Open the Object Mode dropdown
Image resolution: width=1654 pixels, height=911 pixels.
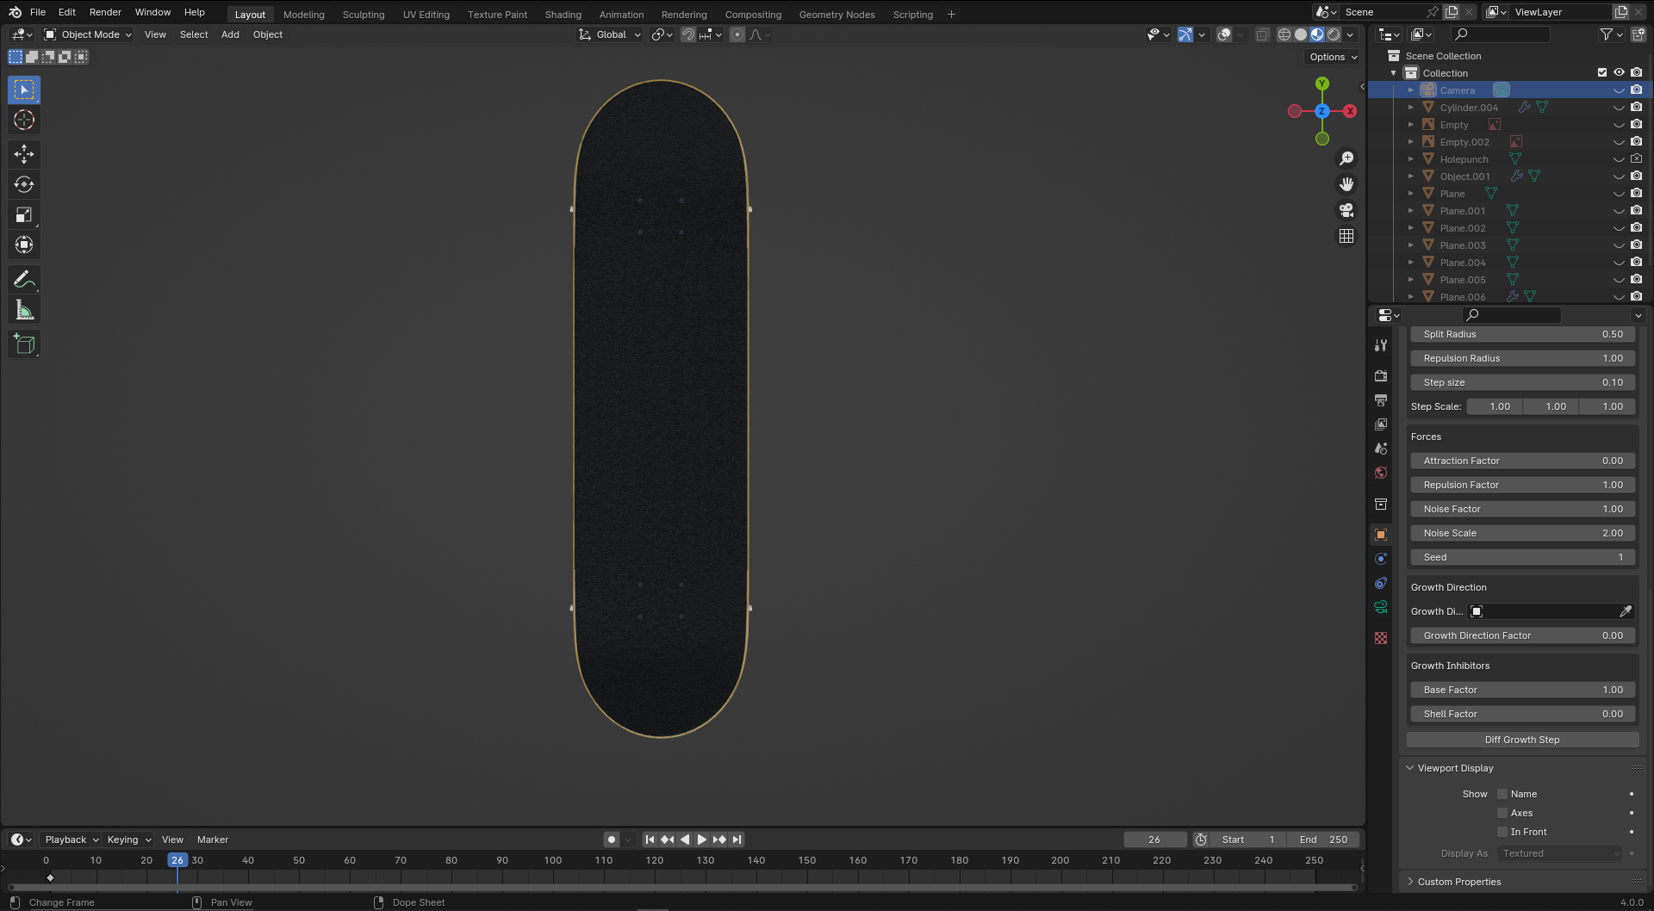[88, 34]
